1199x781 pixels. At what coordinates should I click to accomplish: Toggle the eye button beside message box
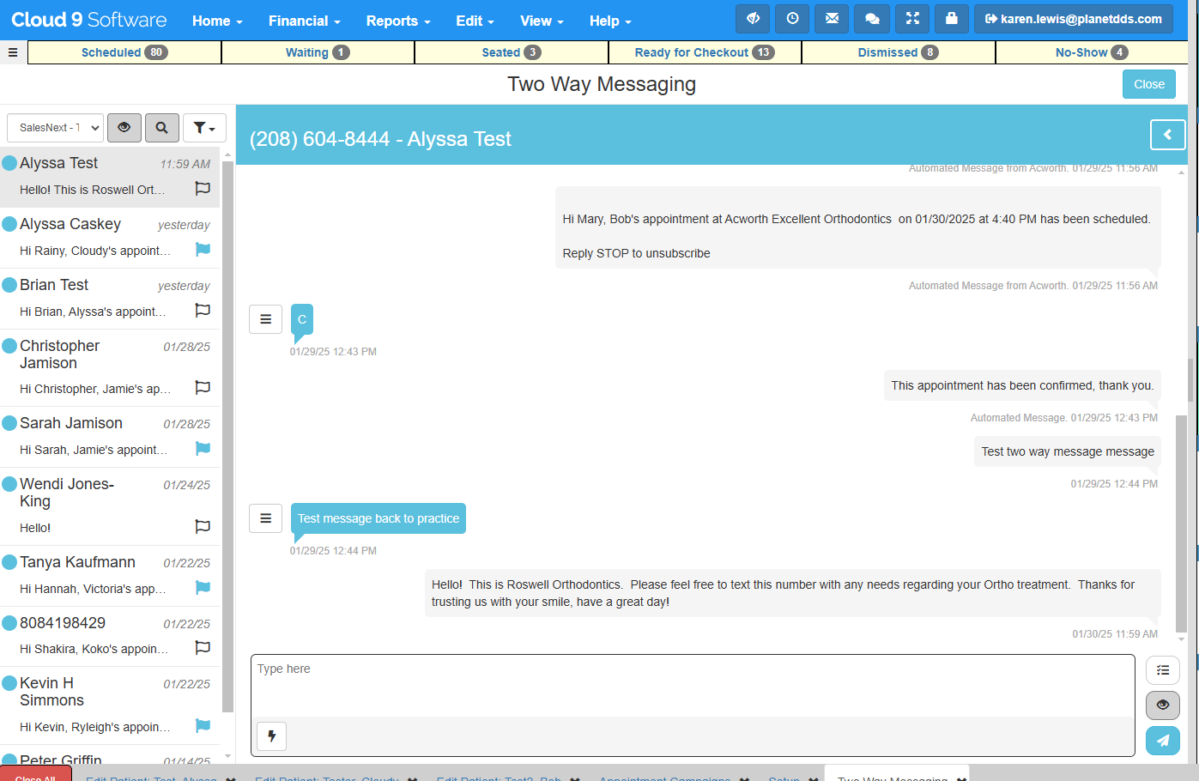[1163, 705]
